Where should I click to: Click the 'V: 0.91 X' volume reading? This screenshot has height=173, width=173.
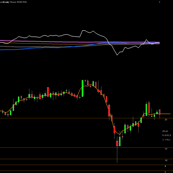coord(167,135)
